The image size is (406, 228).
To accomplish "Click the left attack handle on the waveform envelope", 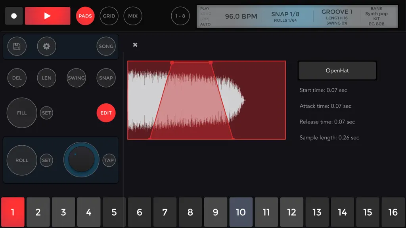I will [172, 63].
